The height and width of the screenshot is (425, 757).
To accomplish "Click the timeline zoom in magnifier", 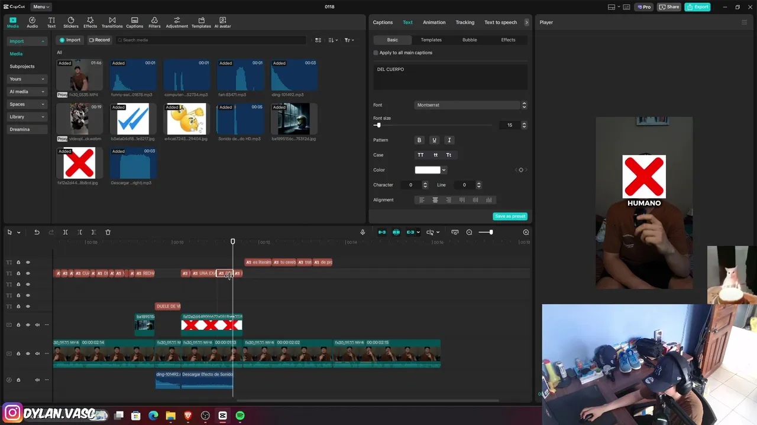I will pos(526,232).
